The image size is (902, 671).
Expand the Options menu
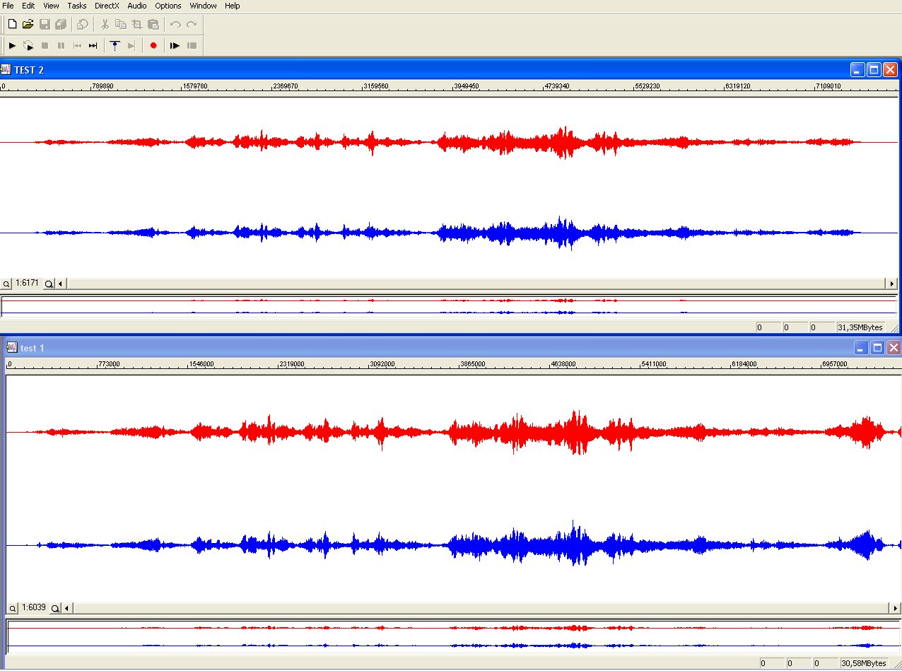pyautogui.click(x=168, y=6)
